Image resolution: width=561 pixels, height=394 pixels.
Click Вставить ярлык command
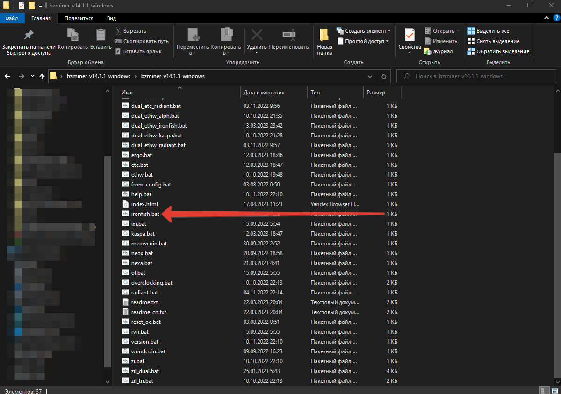[x=138, y=51]
